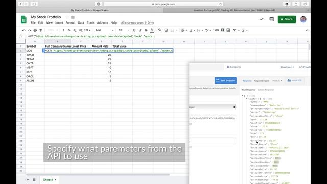Open text wrapping dropdown

tap(200, 30)
